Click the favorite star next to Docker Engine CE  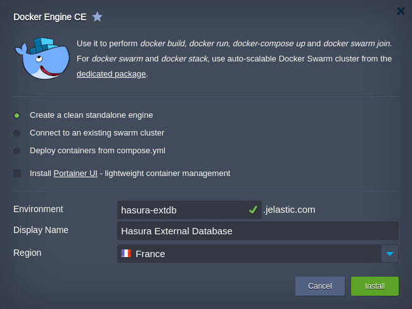click(x=97, y=17)
